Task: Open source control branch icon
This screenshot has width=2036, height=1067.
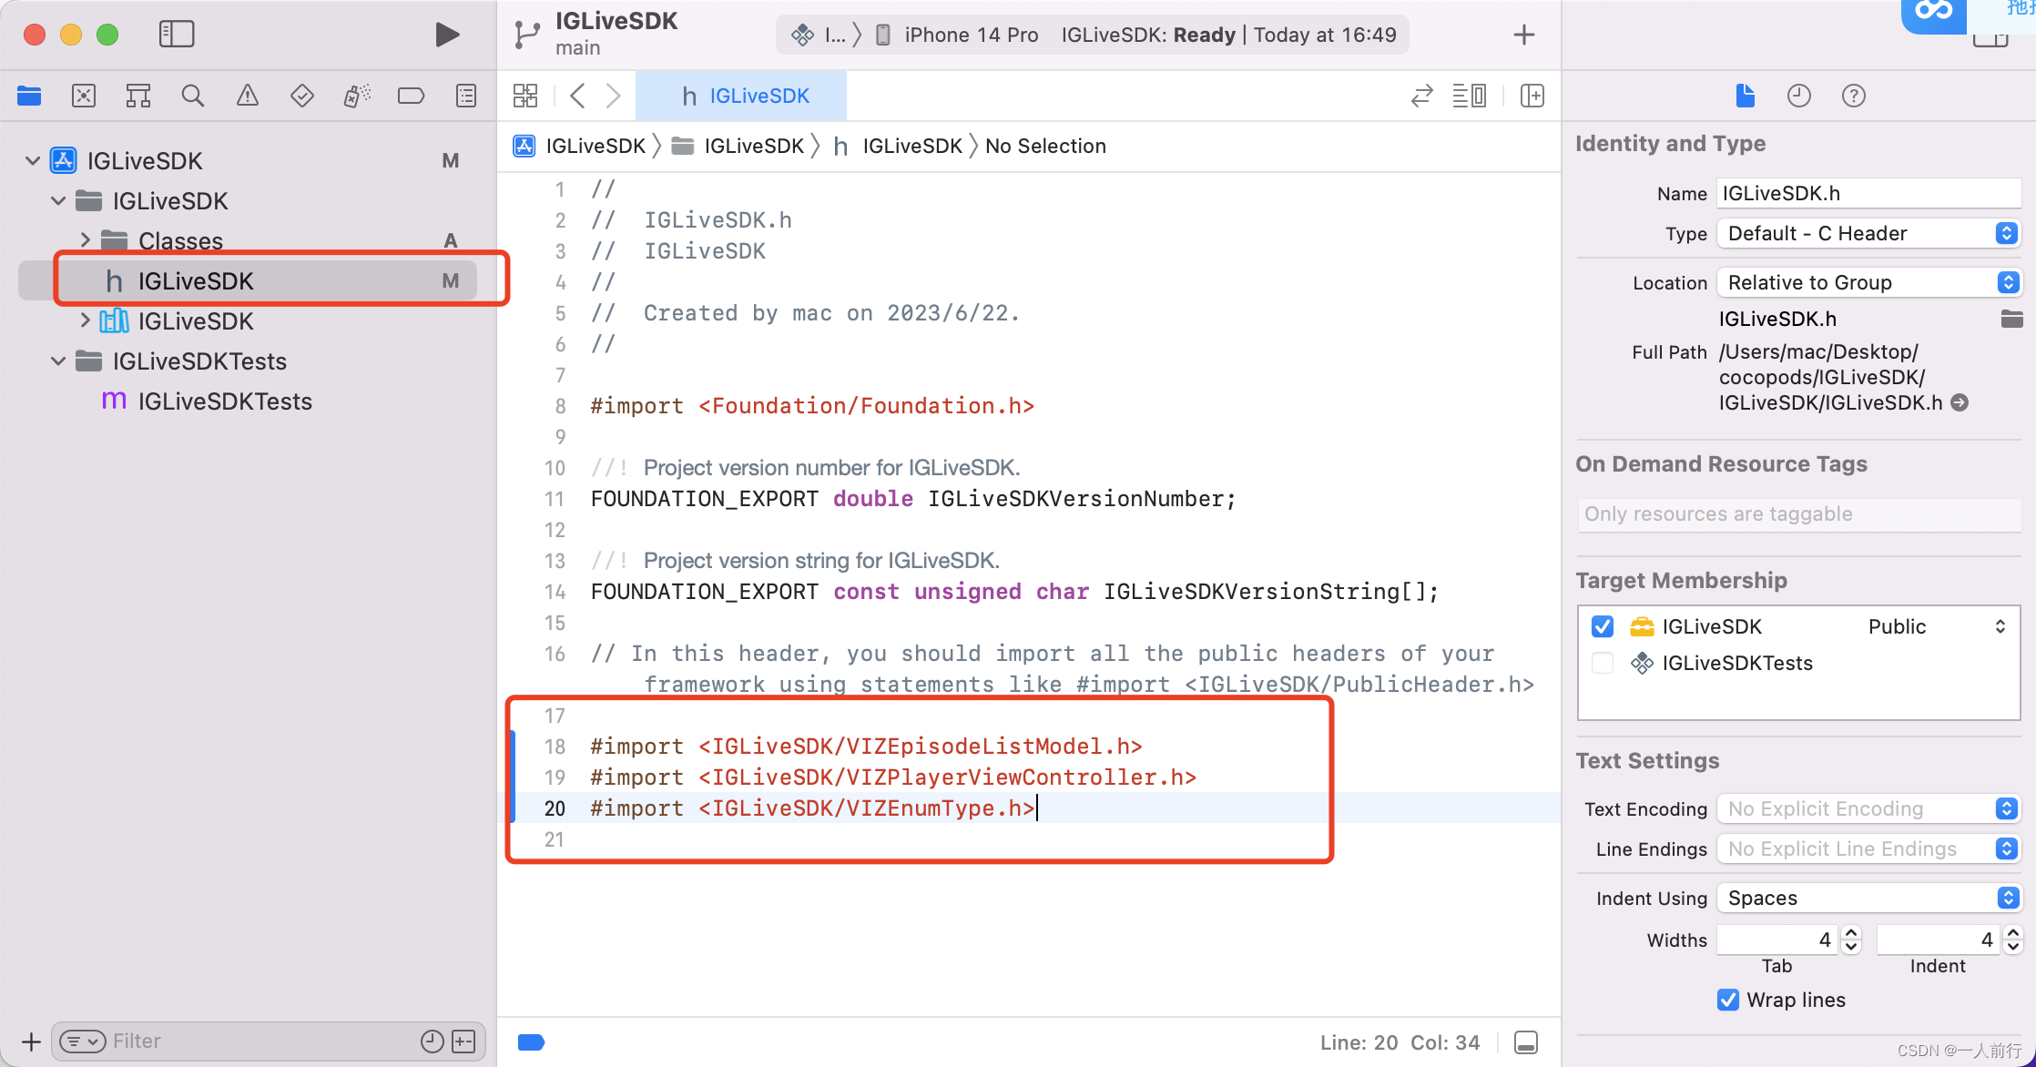Action: pos(526,35)
